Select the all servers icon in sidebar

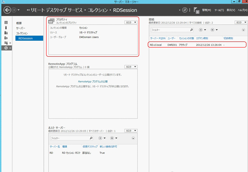click(6, 33)
